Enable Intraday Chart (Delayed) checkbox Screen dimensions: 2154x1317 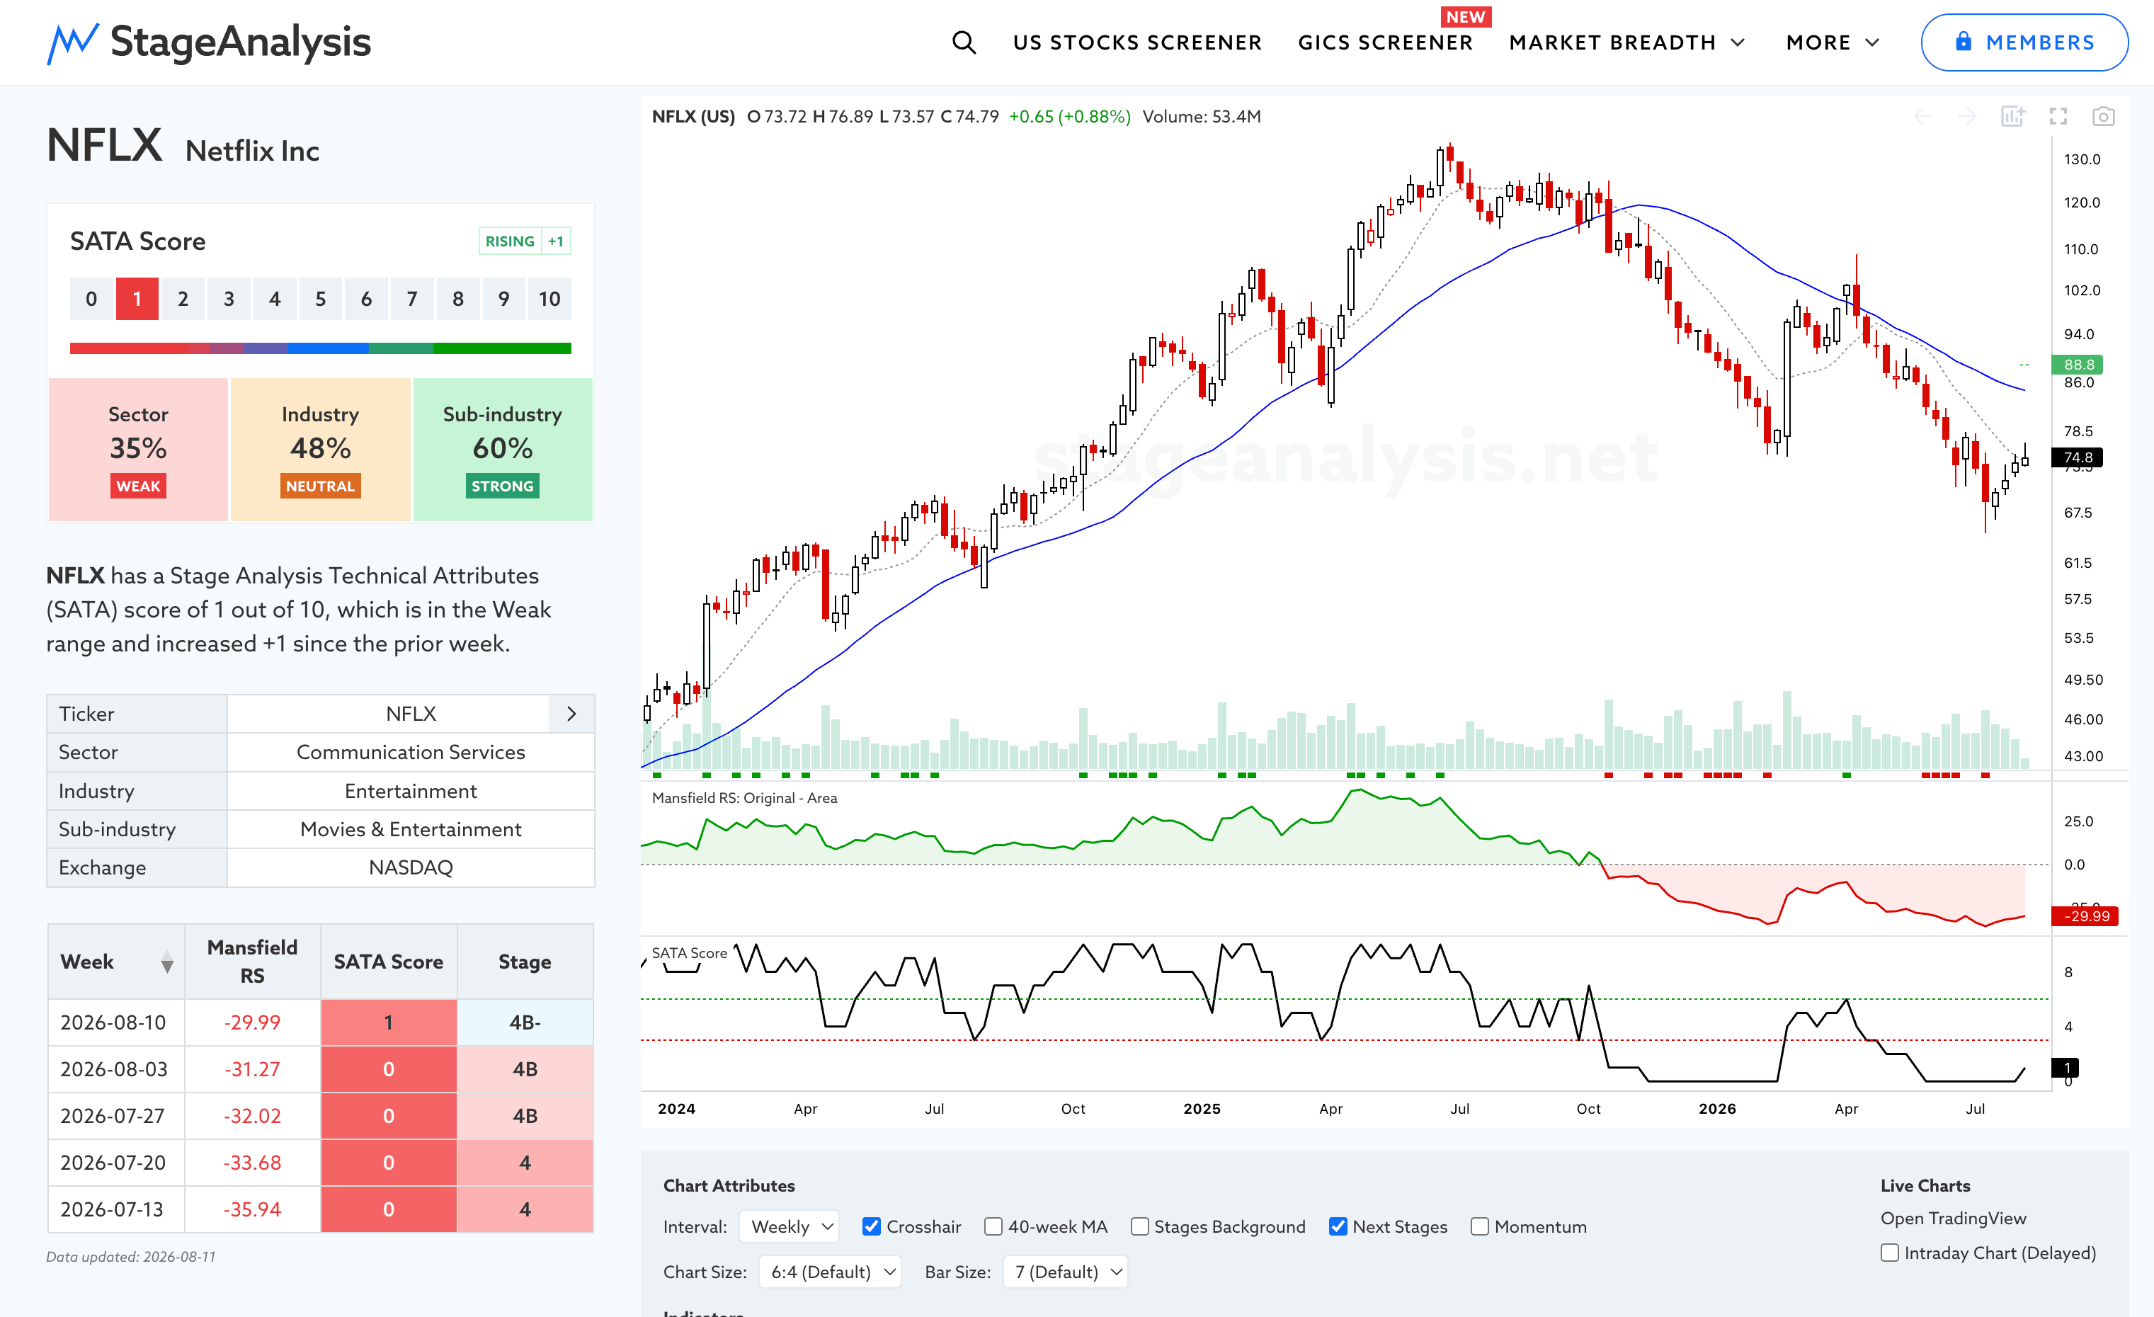click(1889, 1253)
